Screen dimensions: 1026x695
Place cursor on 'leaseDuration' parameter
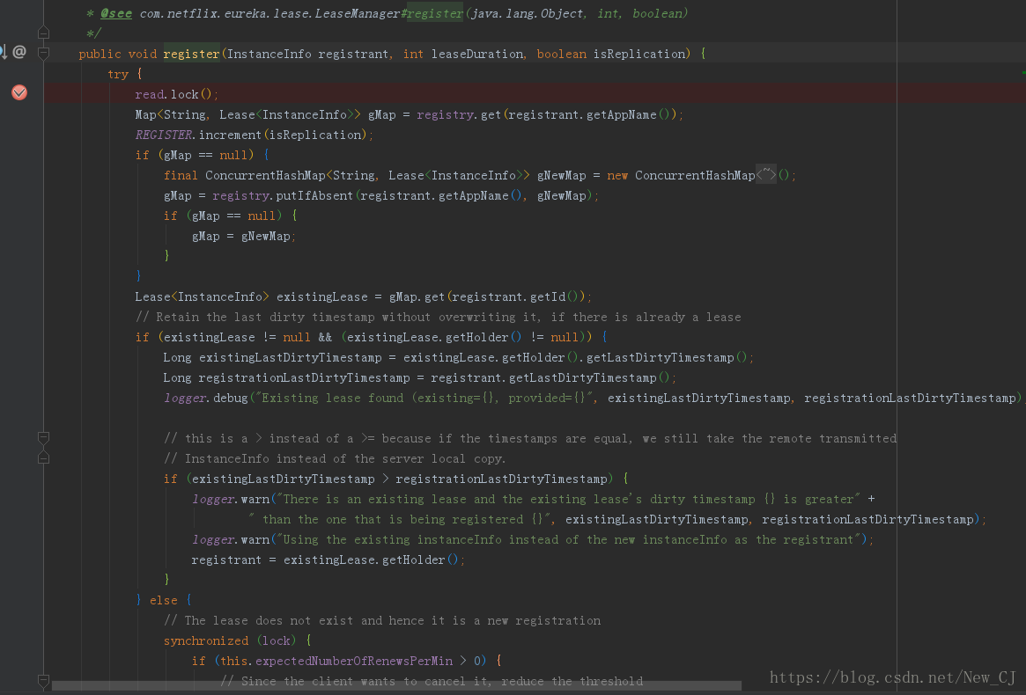point(477,54)
